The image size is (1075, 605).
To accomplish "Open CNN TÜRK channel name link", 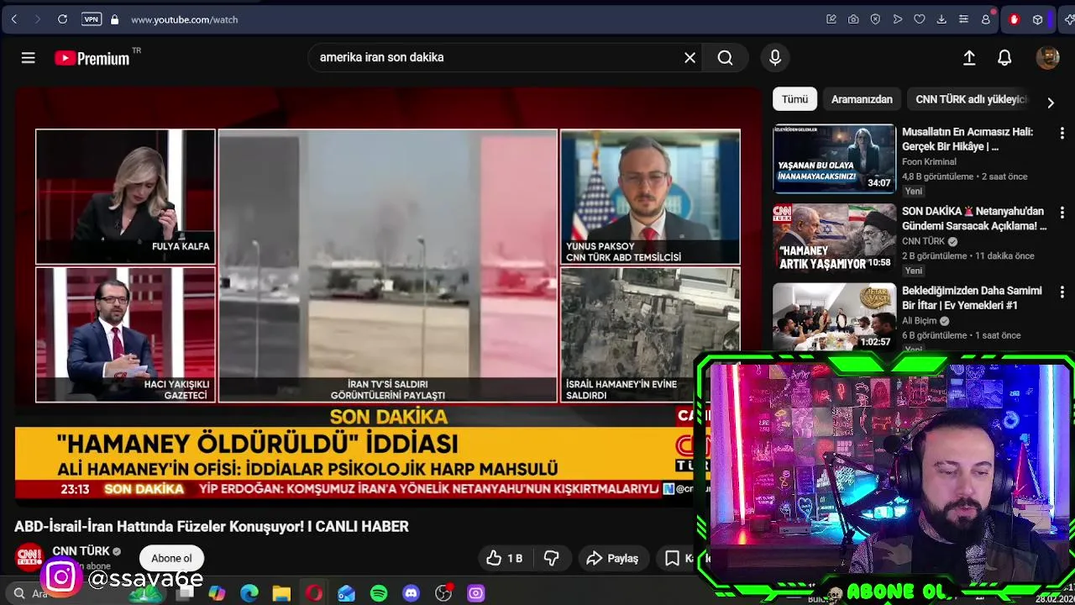I will pos(81,551).
